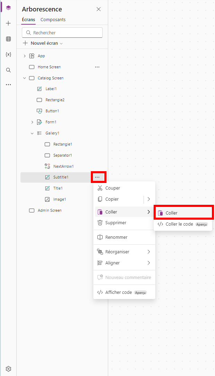Select Home Screen in the tree
215x376 pixels.
(x=49, y=67)
